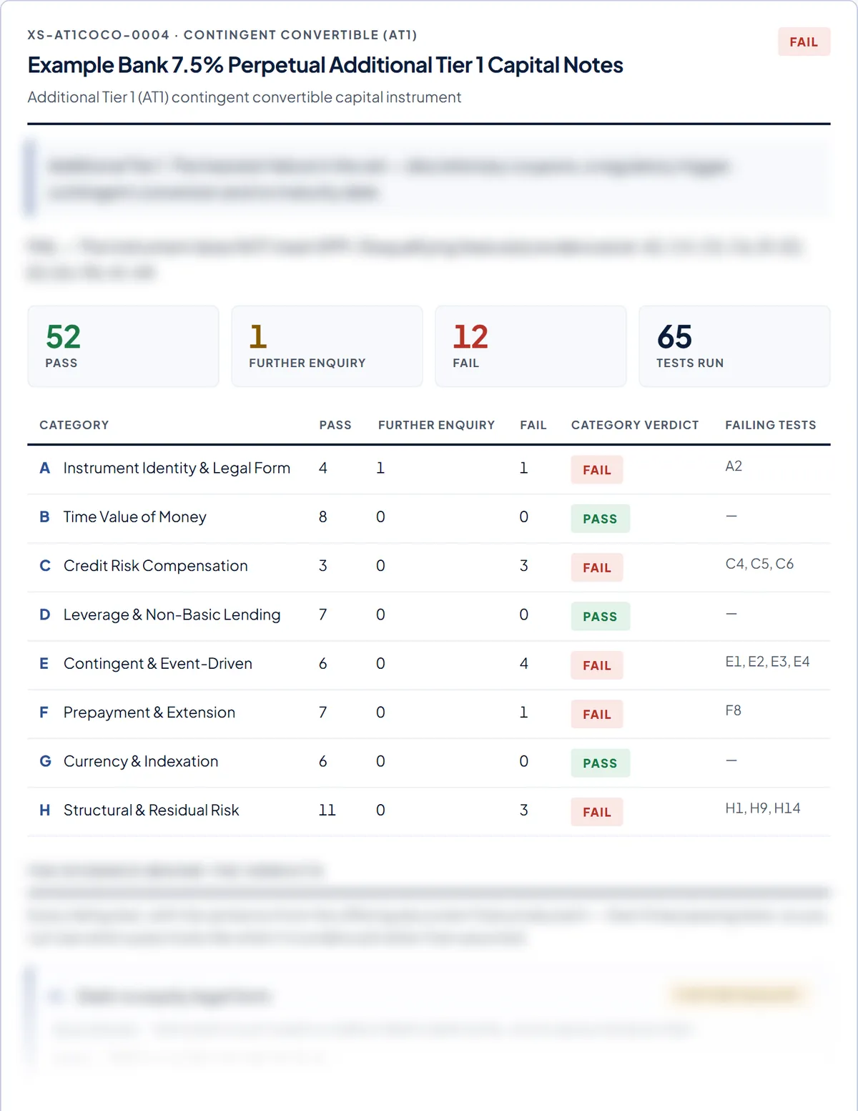Click the CATEGORY column header
Viewport: 858px width, 1111px height.
pyautogui.click(x=74, y=425)
